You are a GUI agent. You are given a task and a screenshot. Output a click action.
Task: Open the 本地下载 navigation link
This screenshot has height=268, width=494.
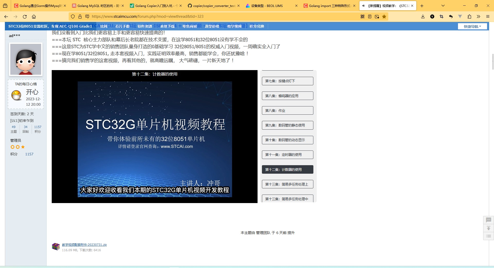167,26
